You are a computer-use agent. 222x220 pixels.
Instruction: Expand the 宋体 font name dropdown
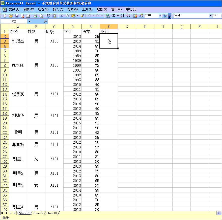coord(211,16)
